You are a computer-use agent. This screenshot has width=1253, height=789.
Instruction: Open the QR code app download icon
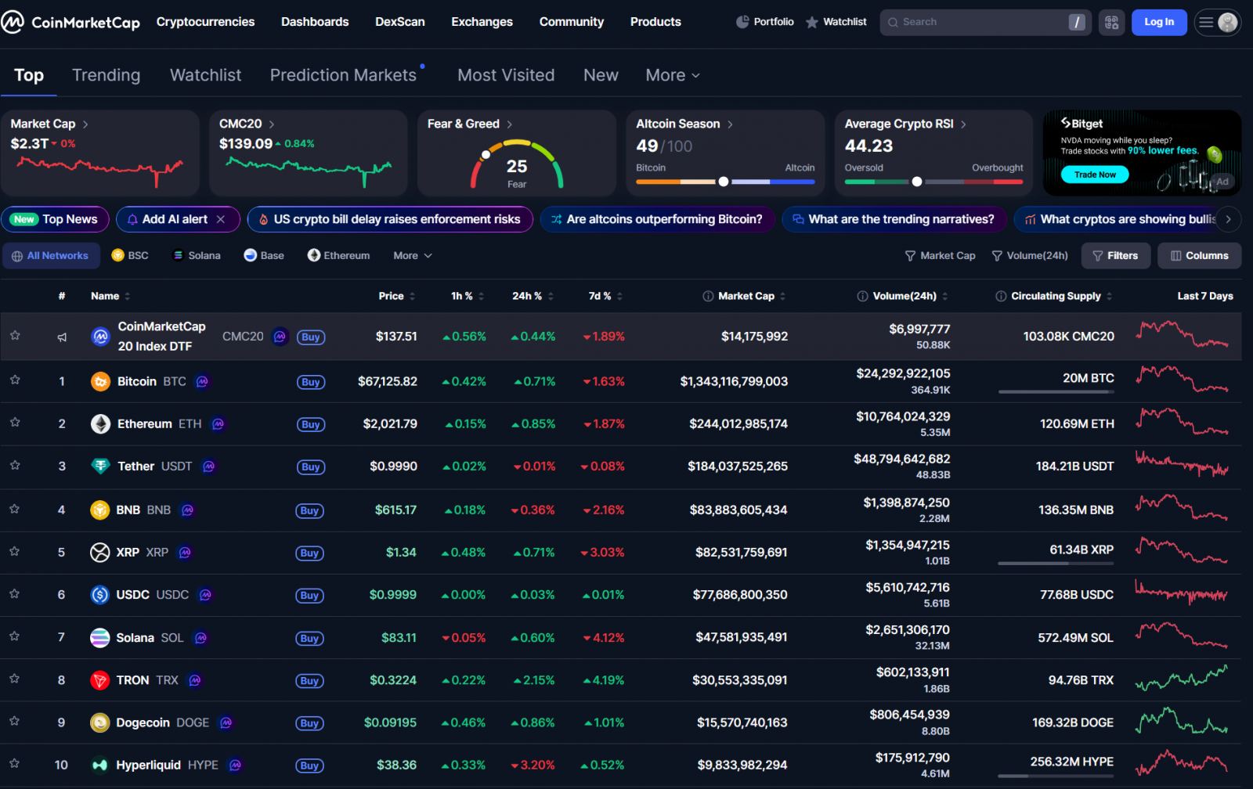[x=1111, y=23]
